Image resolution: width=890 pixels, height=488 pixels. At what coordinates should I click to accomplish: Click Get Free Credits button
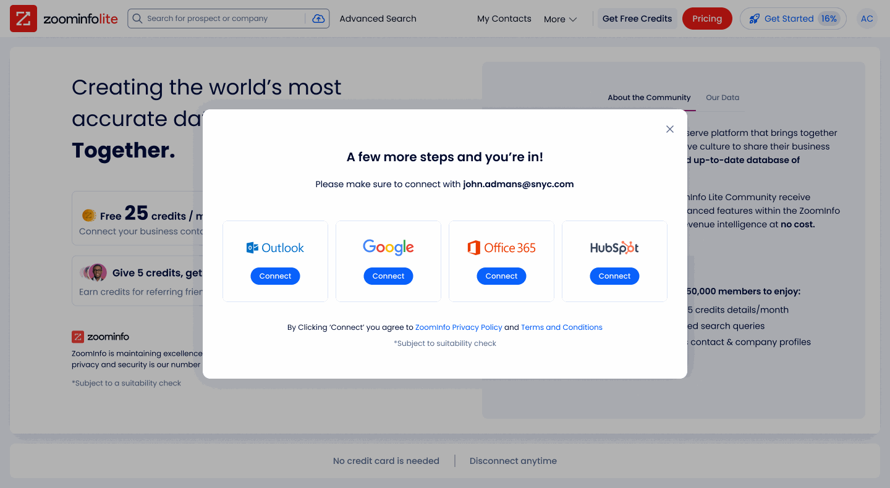(x=637, y=19)
